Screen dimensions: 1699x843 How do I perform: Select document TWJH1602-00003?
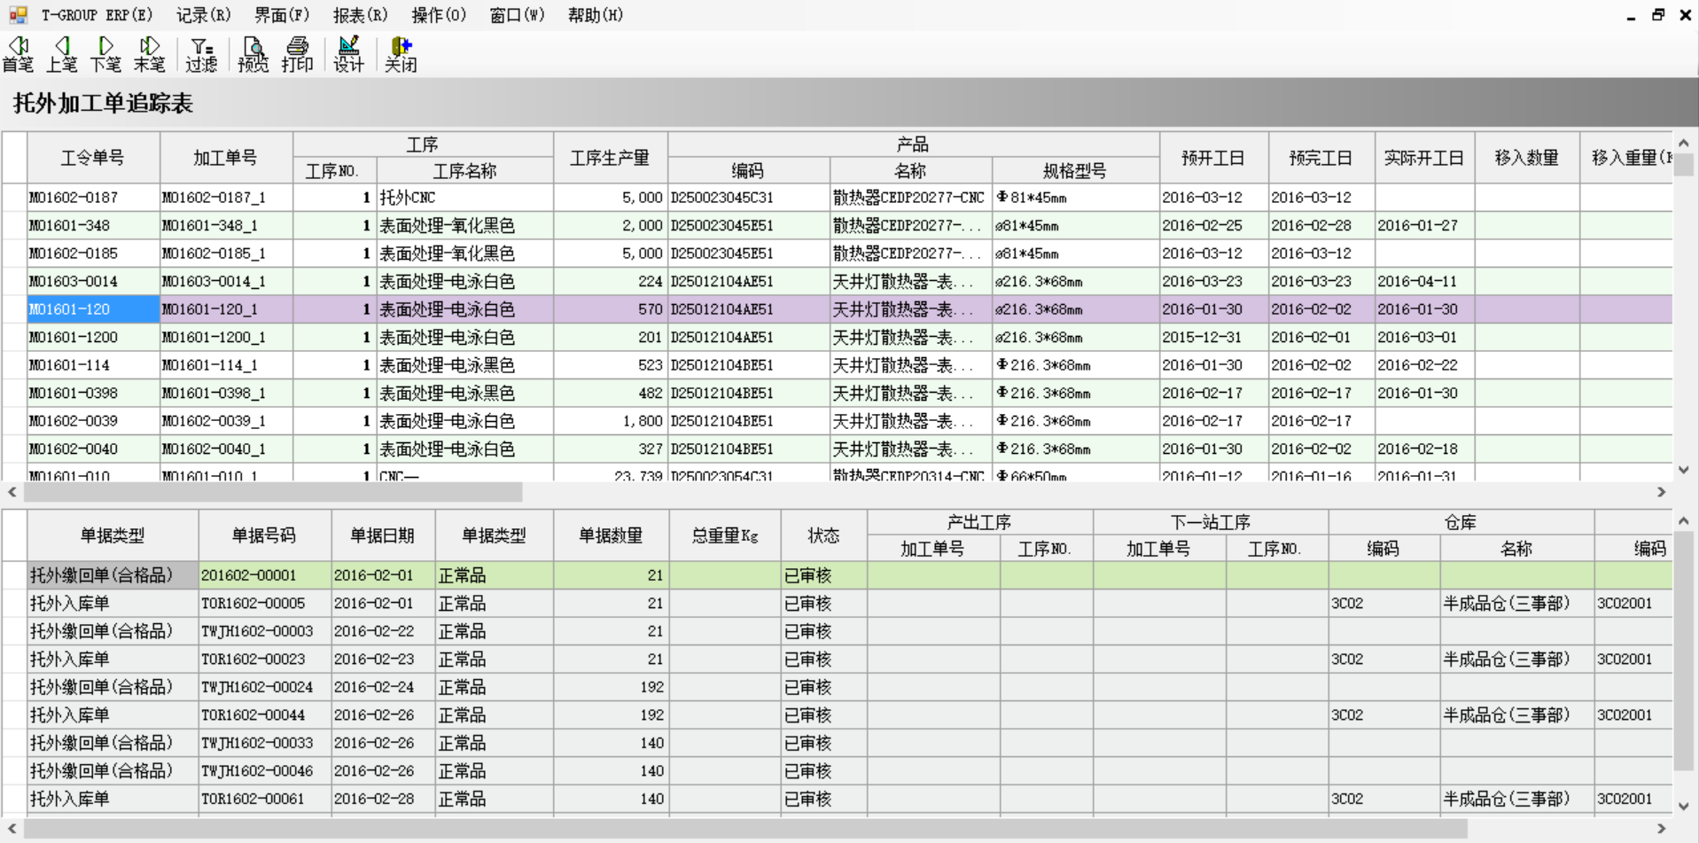[264, 631]
